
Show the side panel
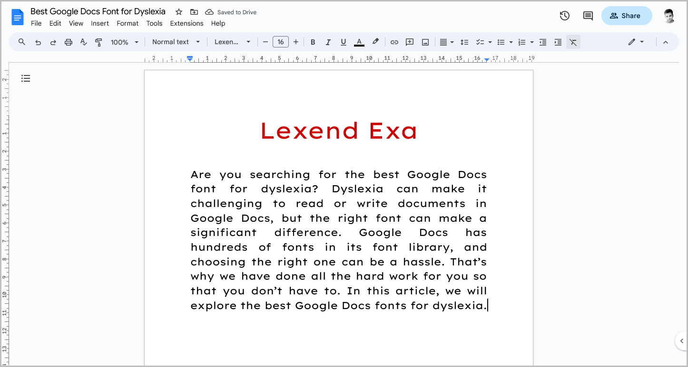pyautogui.click(x=681, y=341)
